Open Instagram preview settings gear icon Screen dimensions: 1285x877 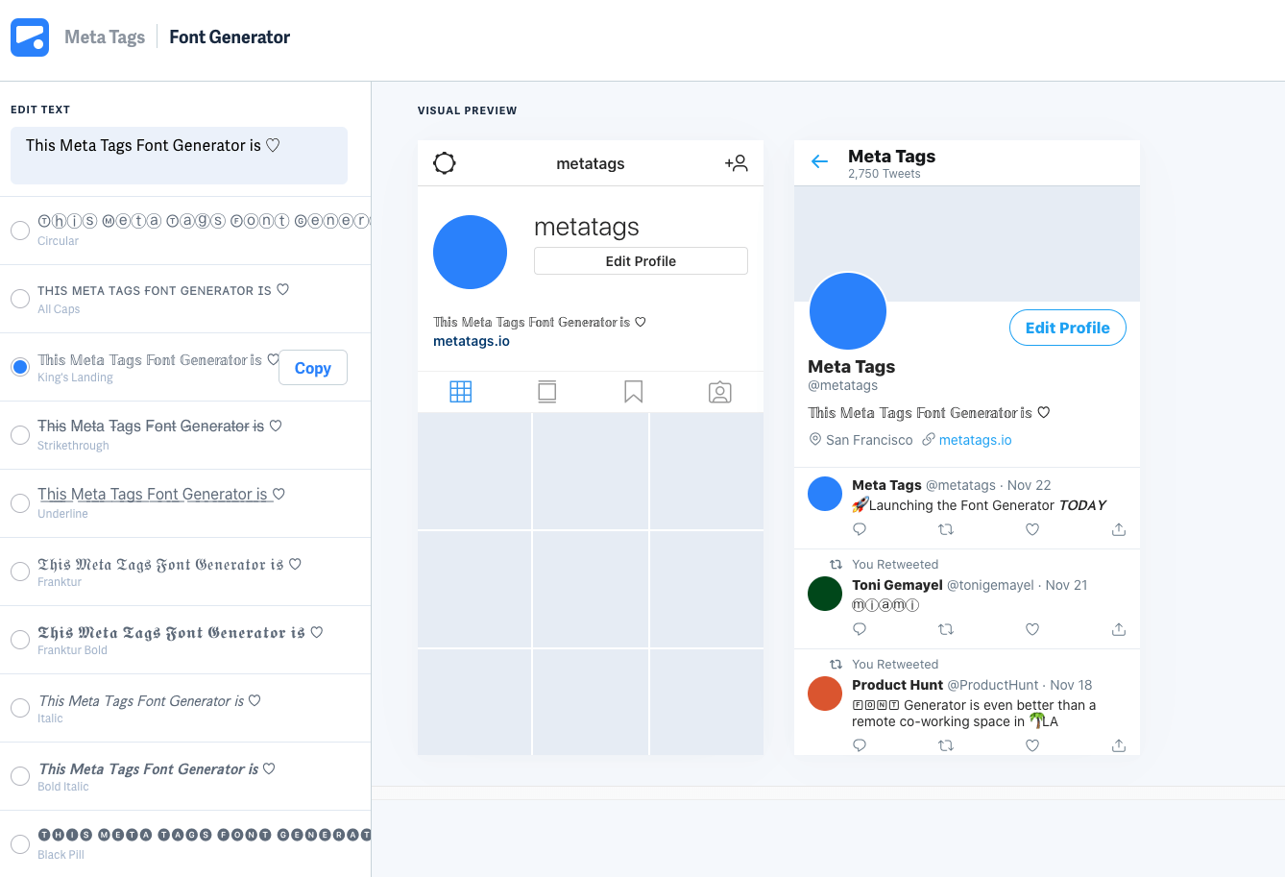pyautogui.click(x=445, y=163)
